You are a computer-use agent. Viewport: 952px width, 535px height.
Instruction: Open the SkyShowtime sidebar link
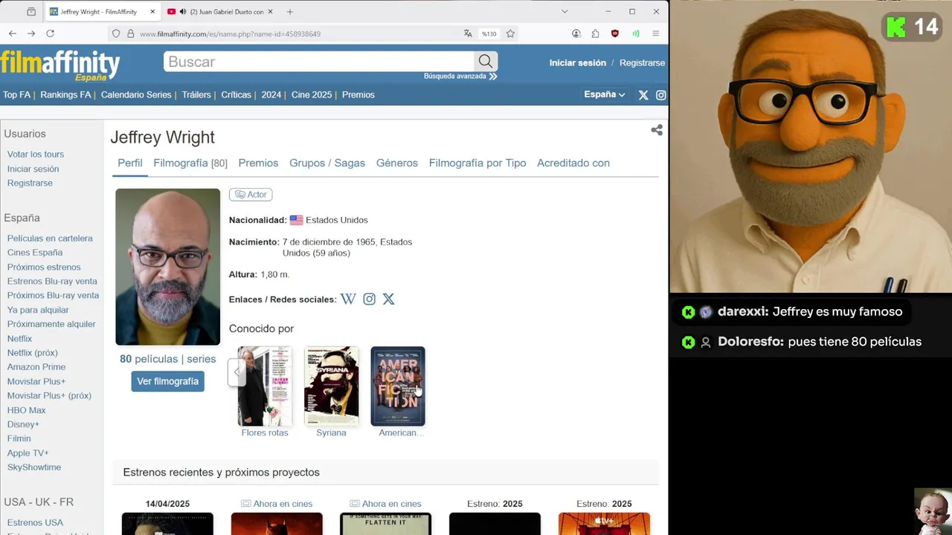(34, 467)
